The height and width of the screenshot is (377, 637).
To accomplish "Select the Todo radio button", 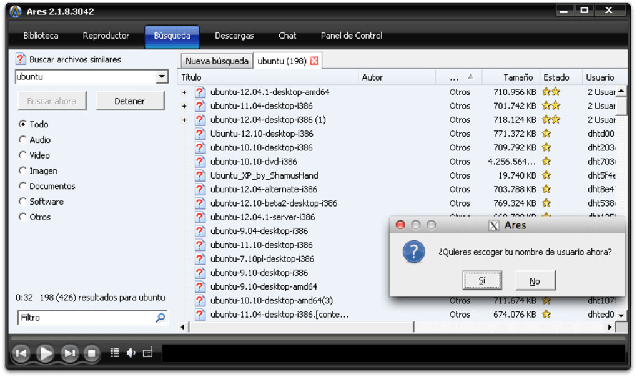I will pos(22,124).
